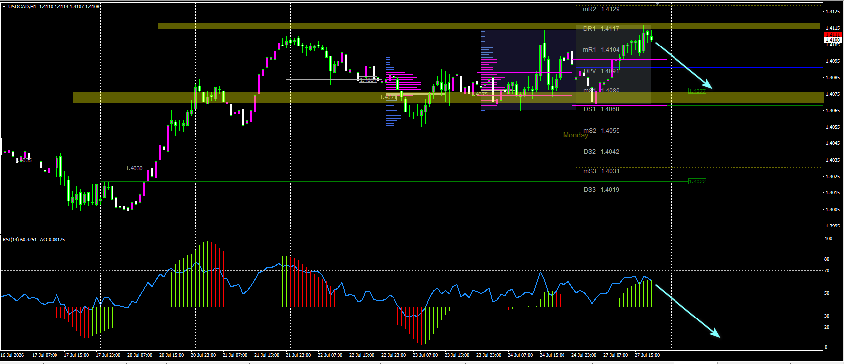Open the chart menu triangle beside USDCAD,H1

4,7
